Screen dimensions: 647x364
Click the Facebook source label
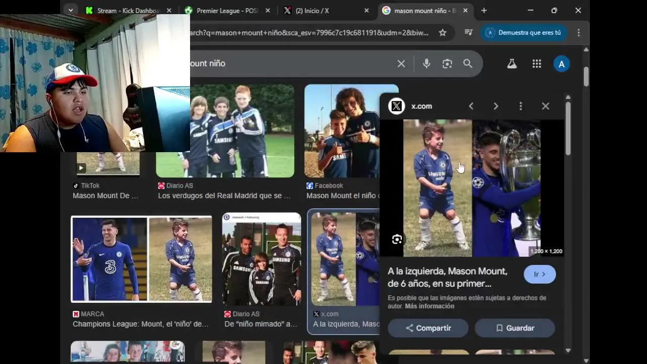(x=329, y=186)
